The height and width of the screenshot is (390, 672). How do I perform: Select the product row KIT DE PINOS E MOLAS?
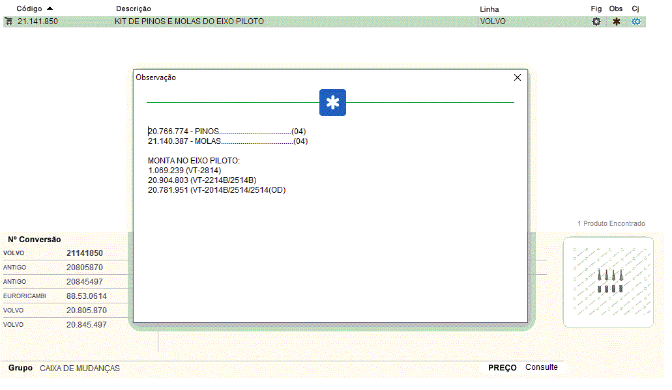[189, 21]
